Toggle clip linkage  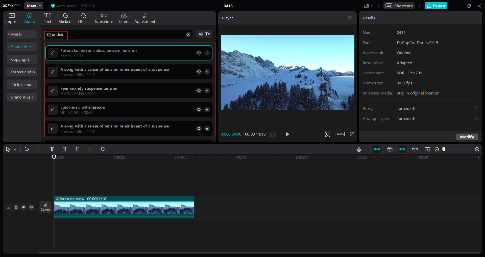pyautogui.click(x=402, y=149)
